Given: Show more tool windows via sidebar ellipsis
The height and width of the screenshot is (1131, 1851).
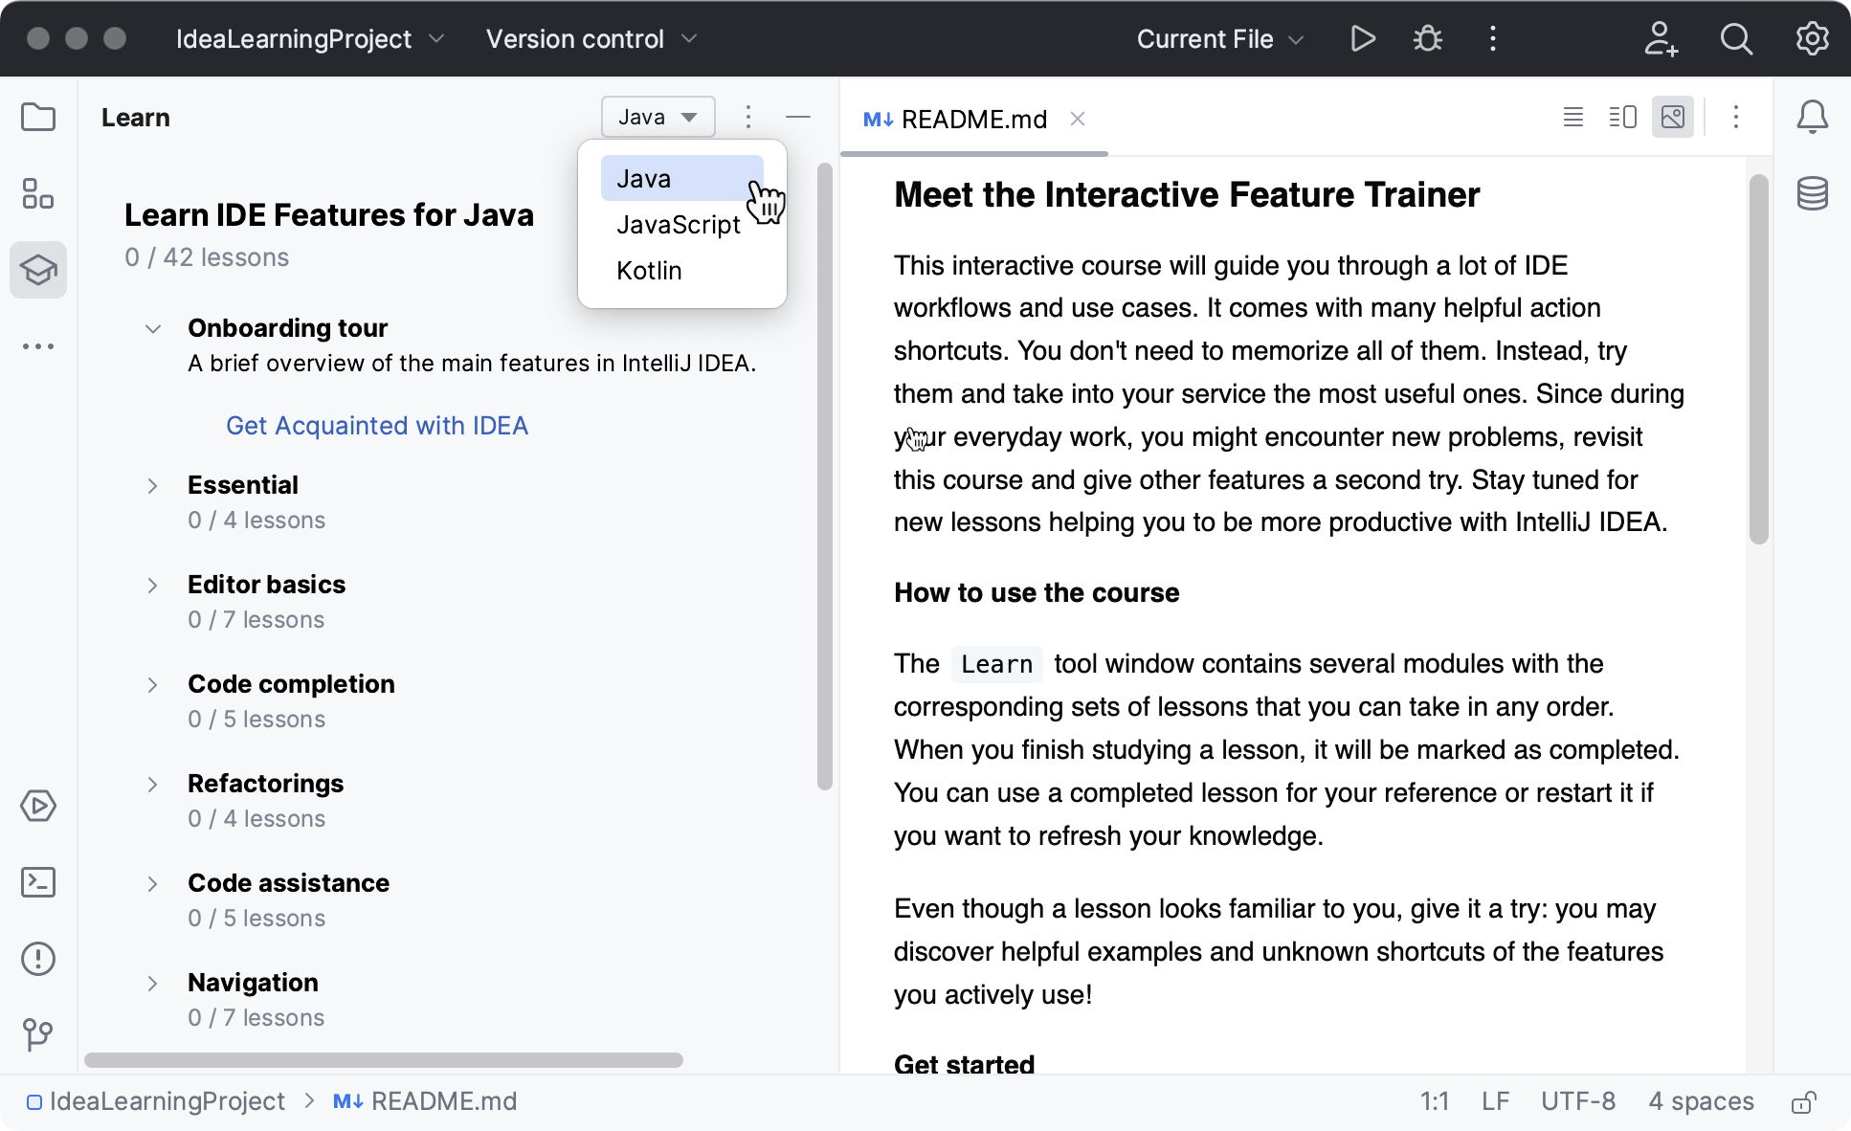Looking at the screenshot, I should [x=38, y=346].
